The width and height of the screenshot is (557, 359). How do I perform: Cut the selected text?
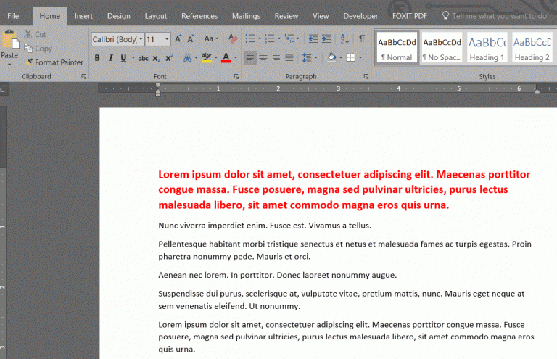[35, 34]
